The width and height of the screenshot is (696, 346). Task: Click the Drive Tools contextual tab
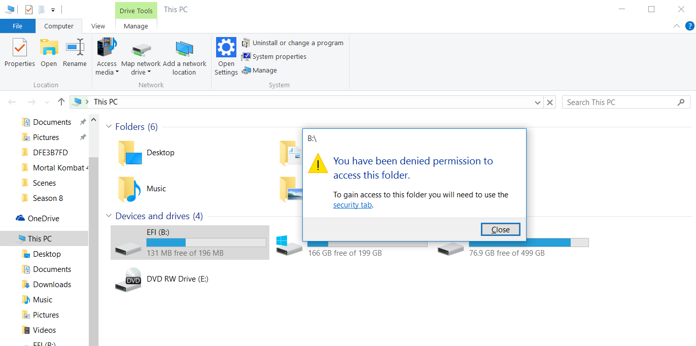point(136,11)
